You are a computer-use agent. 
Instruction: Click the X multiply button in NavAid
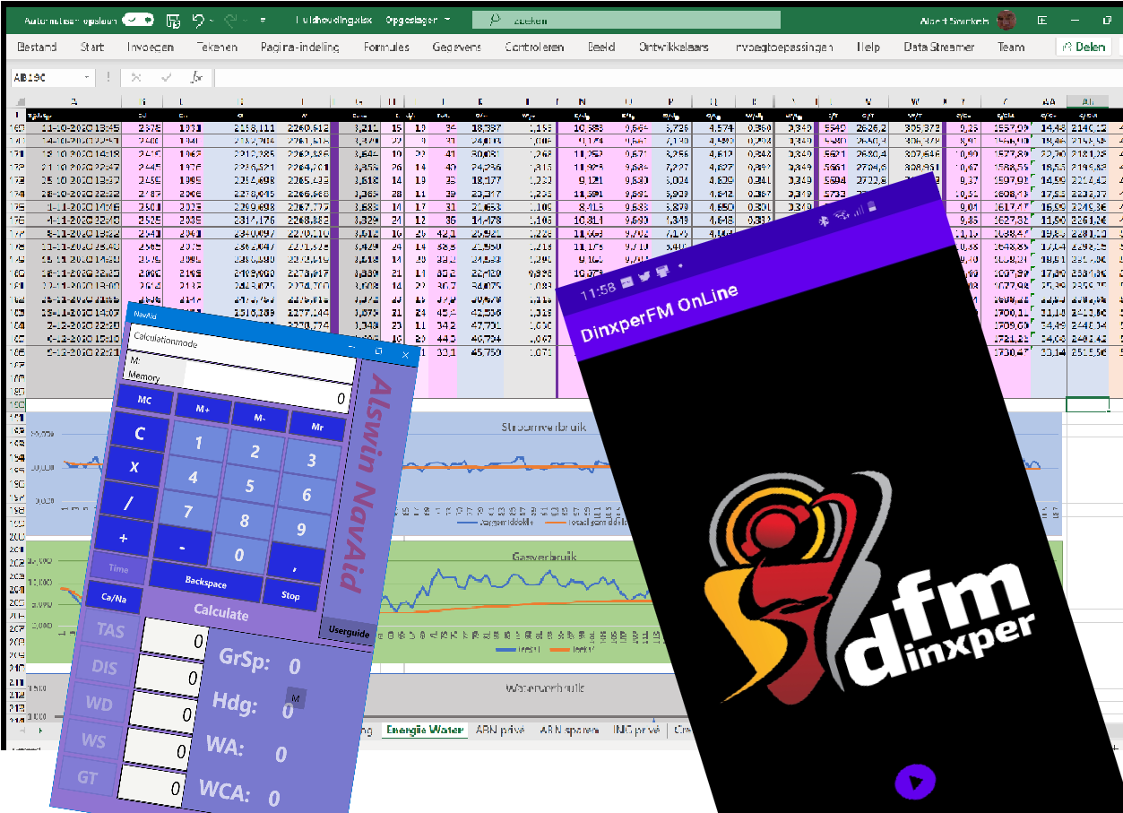134,467
